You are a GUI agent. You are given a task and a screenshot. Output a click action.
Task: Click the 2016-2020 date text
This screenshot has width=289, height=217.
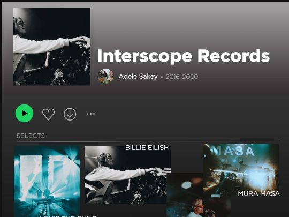click(x=182, y=77)
